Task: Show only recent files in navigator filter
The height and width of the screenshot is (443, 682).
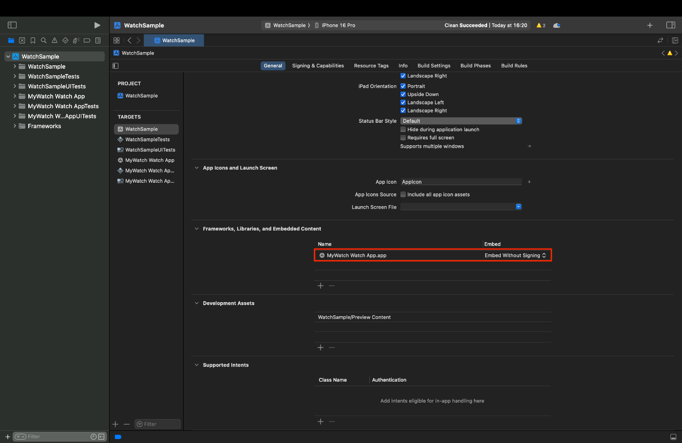Action: click(93, 437)
